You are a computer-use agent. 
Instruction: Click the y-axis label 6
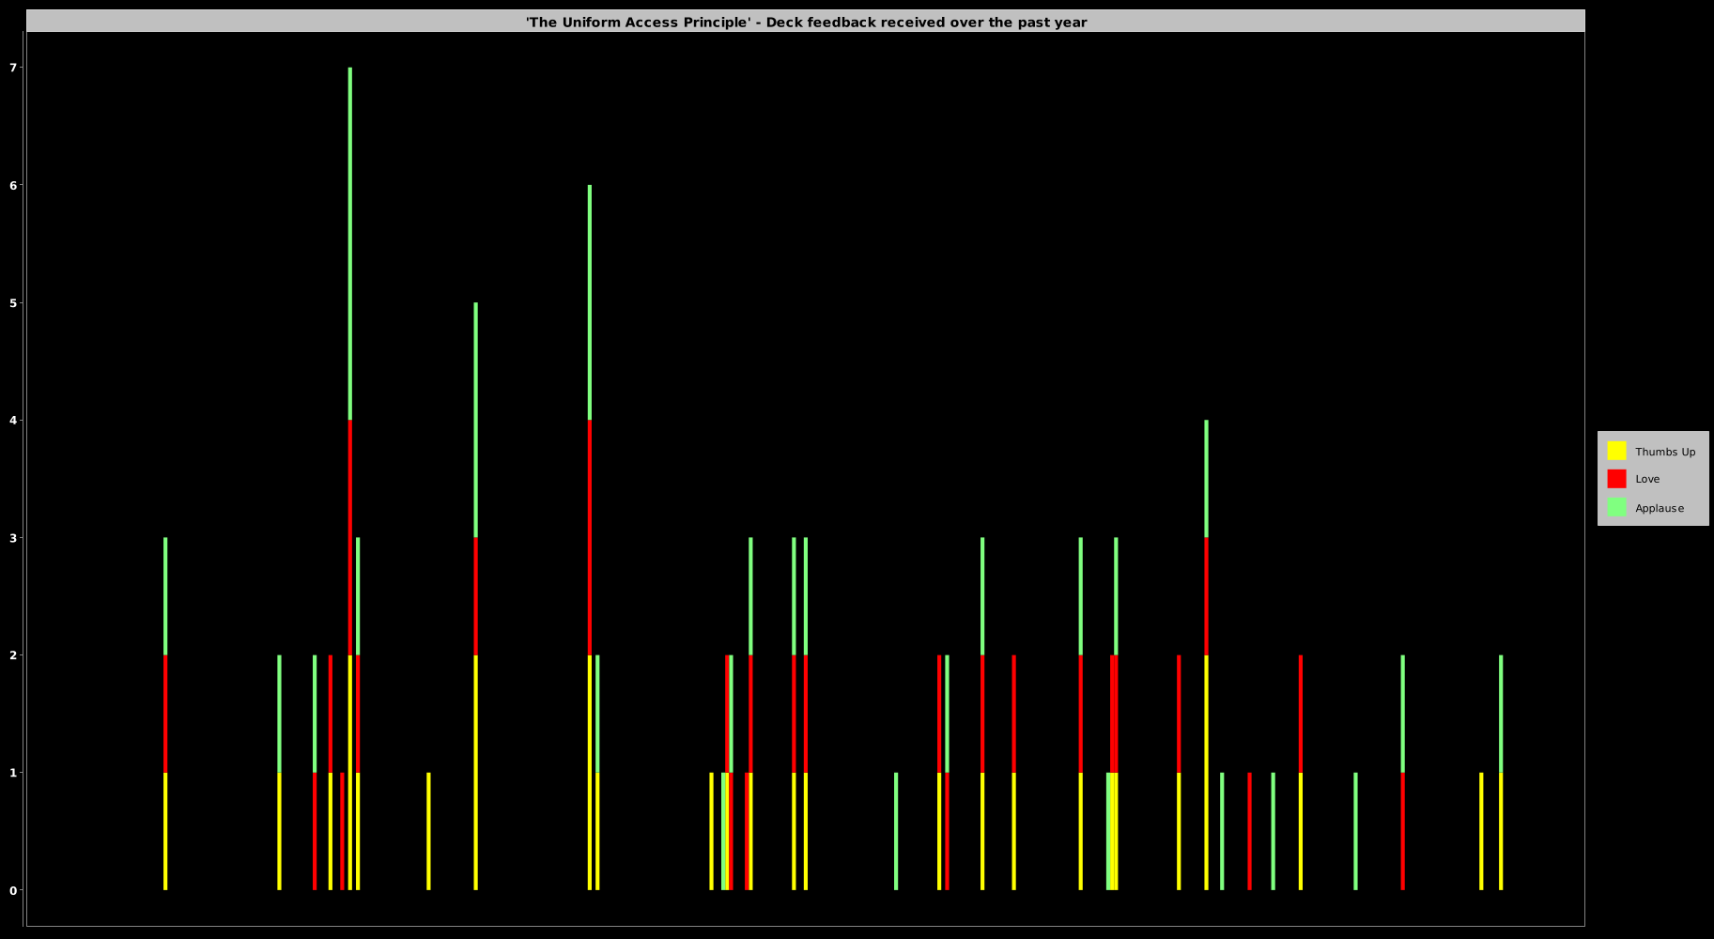(x=13, y=185)
